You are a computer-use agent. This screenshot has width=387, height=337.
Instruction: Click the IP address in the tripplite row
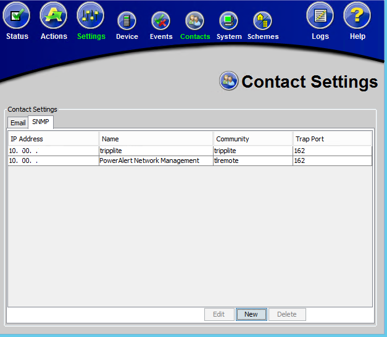pos(53,151)
